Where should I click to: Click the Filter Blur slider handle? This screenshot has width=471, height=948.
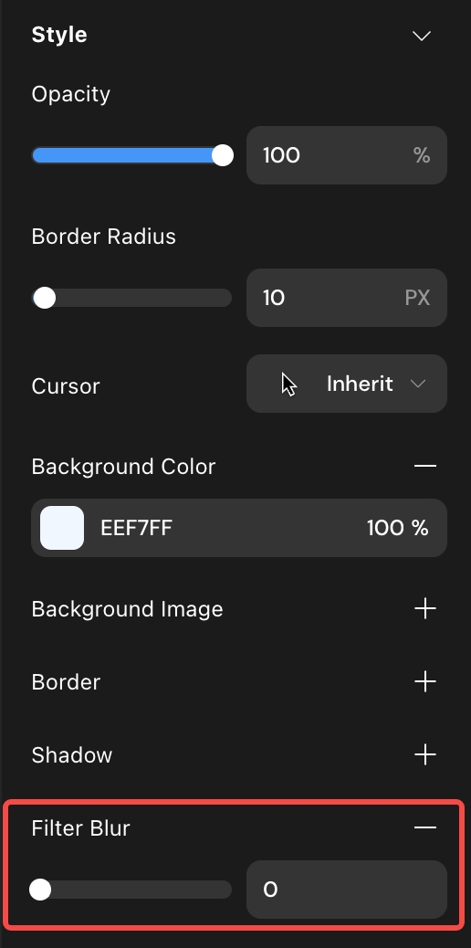[x=40, y=890]
